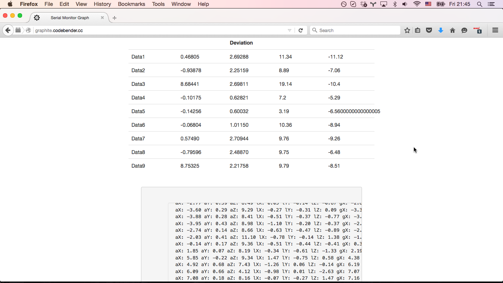Open the Pocket save icon

429,30
